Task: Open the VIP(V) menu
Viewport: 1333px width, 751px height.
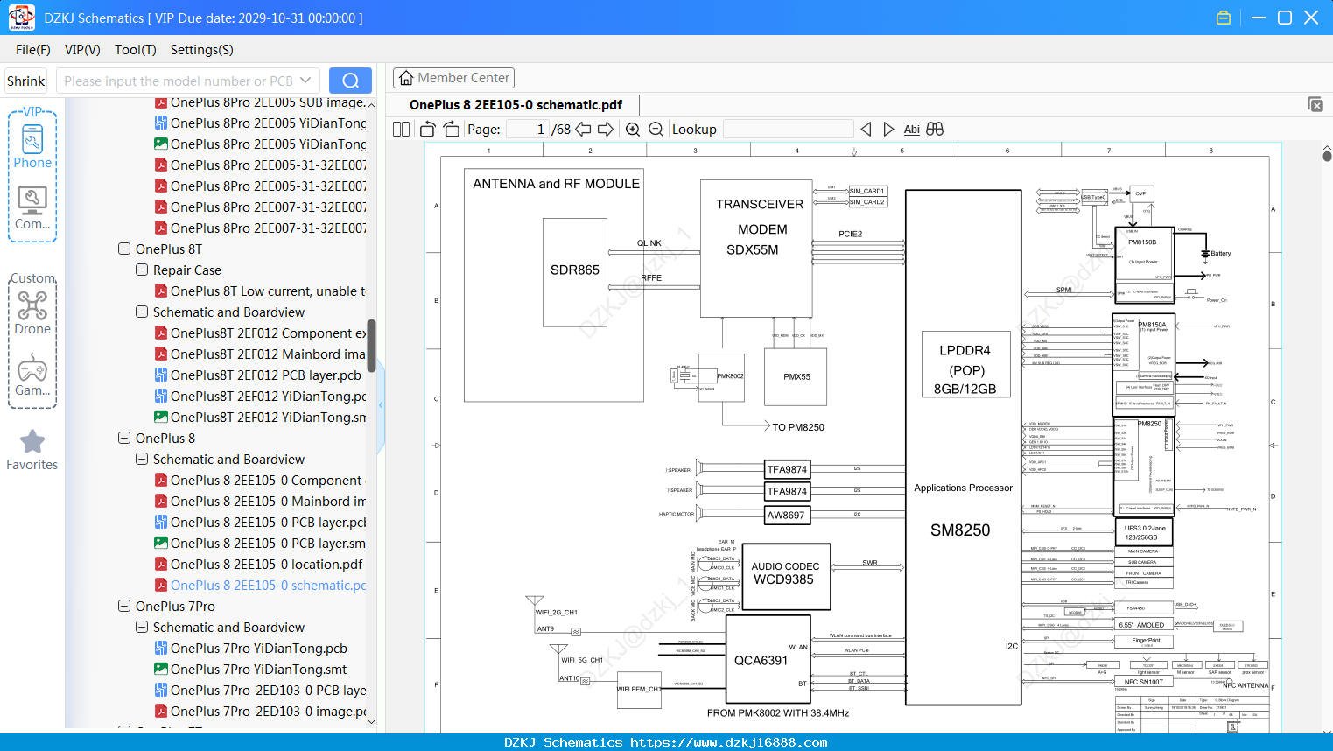Action: tap(82, 50)
